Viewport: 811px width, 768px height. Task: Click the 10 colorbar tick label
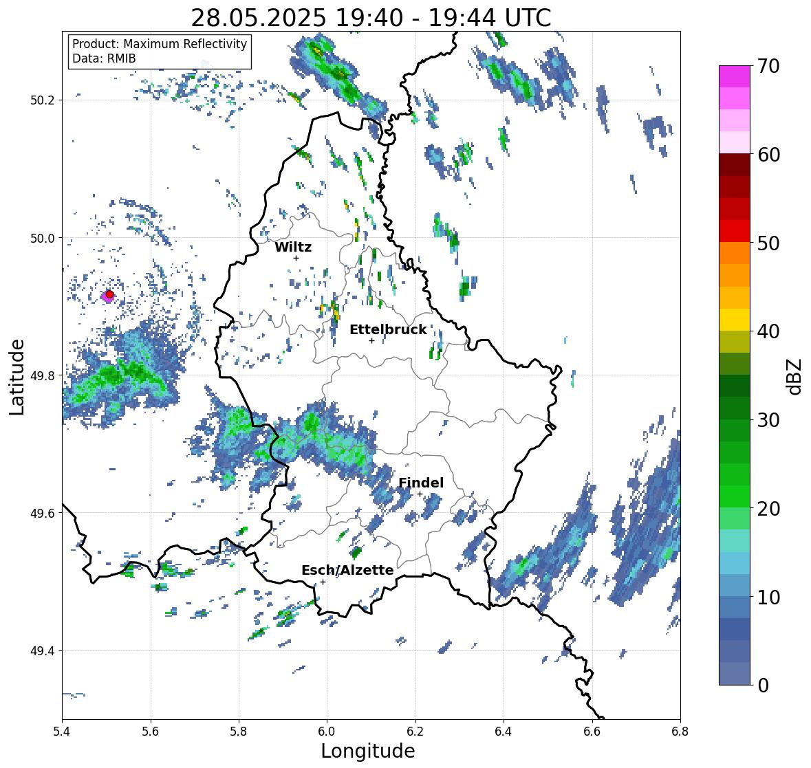pos(768,597)
